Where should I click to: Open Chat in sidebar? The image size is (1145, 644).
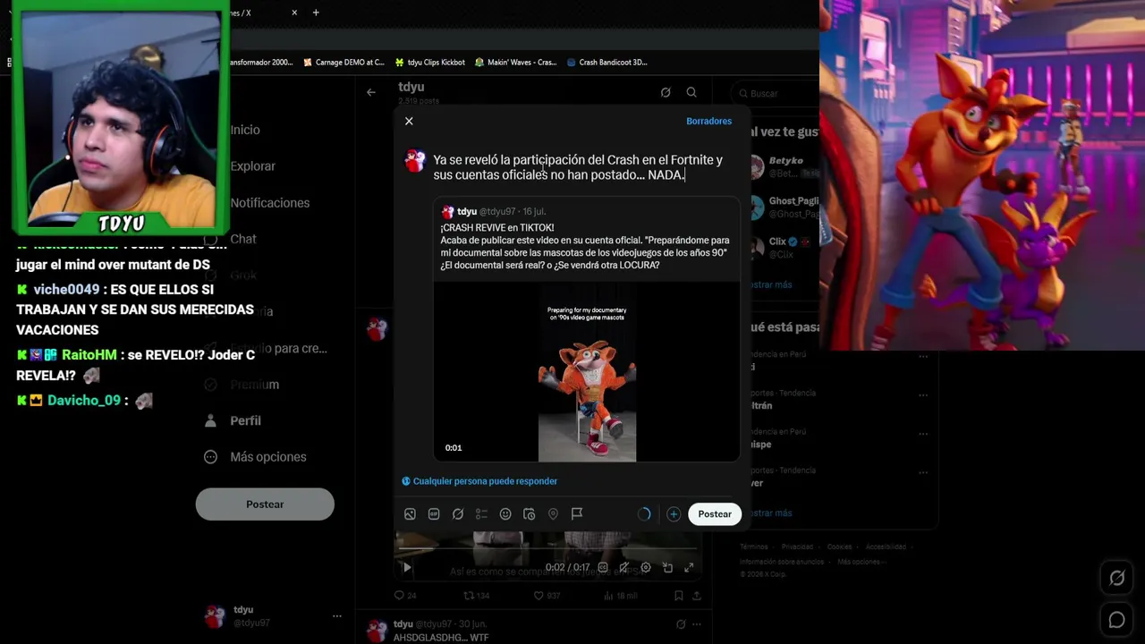pos(232,239)
